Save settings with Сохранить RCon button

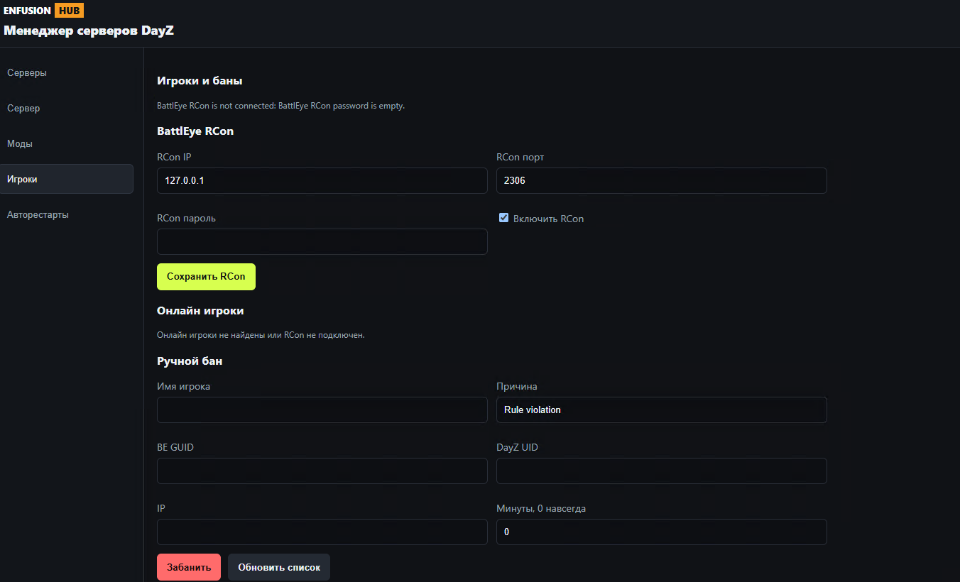(x=206, y=277)
